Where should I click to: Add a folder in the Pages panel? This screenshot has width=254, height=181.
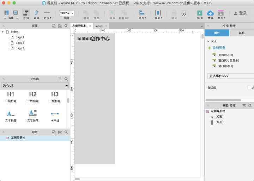pyautogui.click(x=60, y=26)
